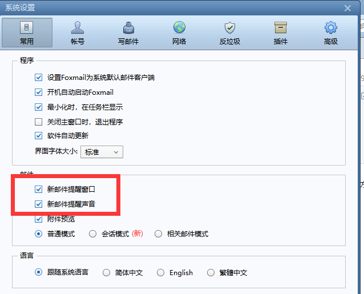
Task: Disable 新邮件提醒声音 checkbox
Action: coord(39,204)
